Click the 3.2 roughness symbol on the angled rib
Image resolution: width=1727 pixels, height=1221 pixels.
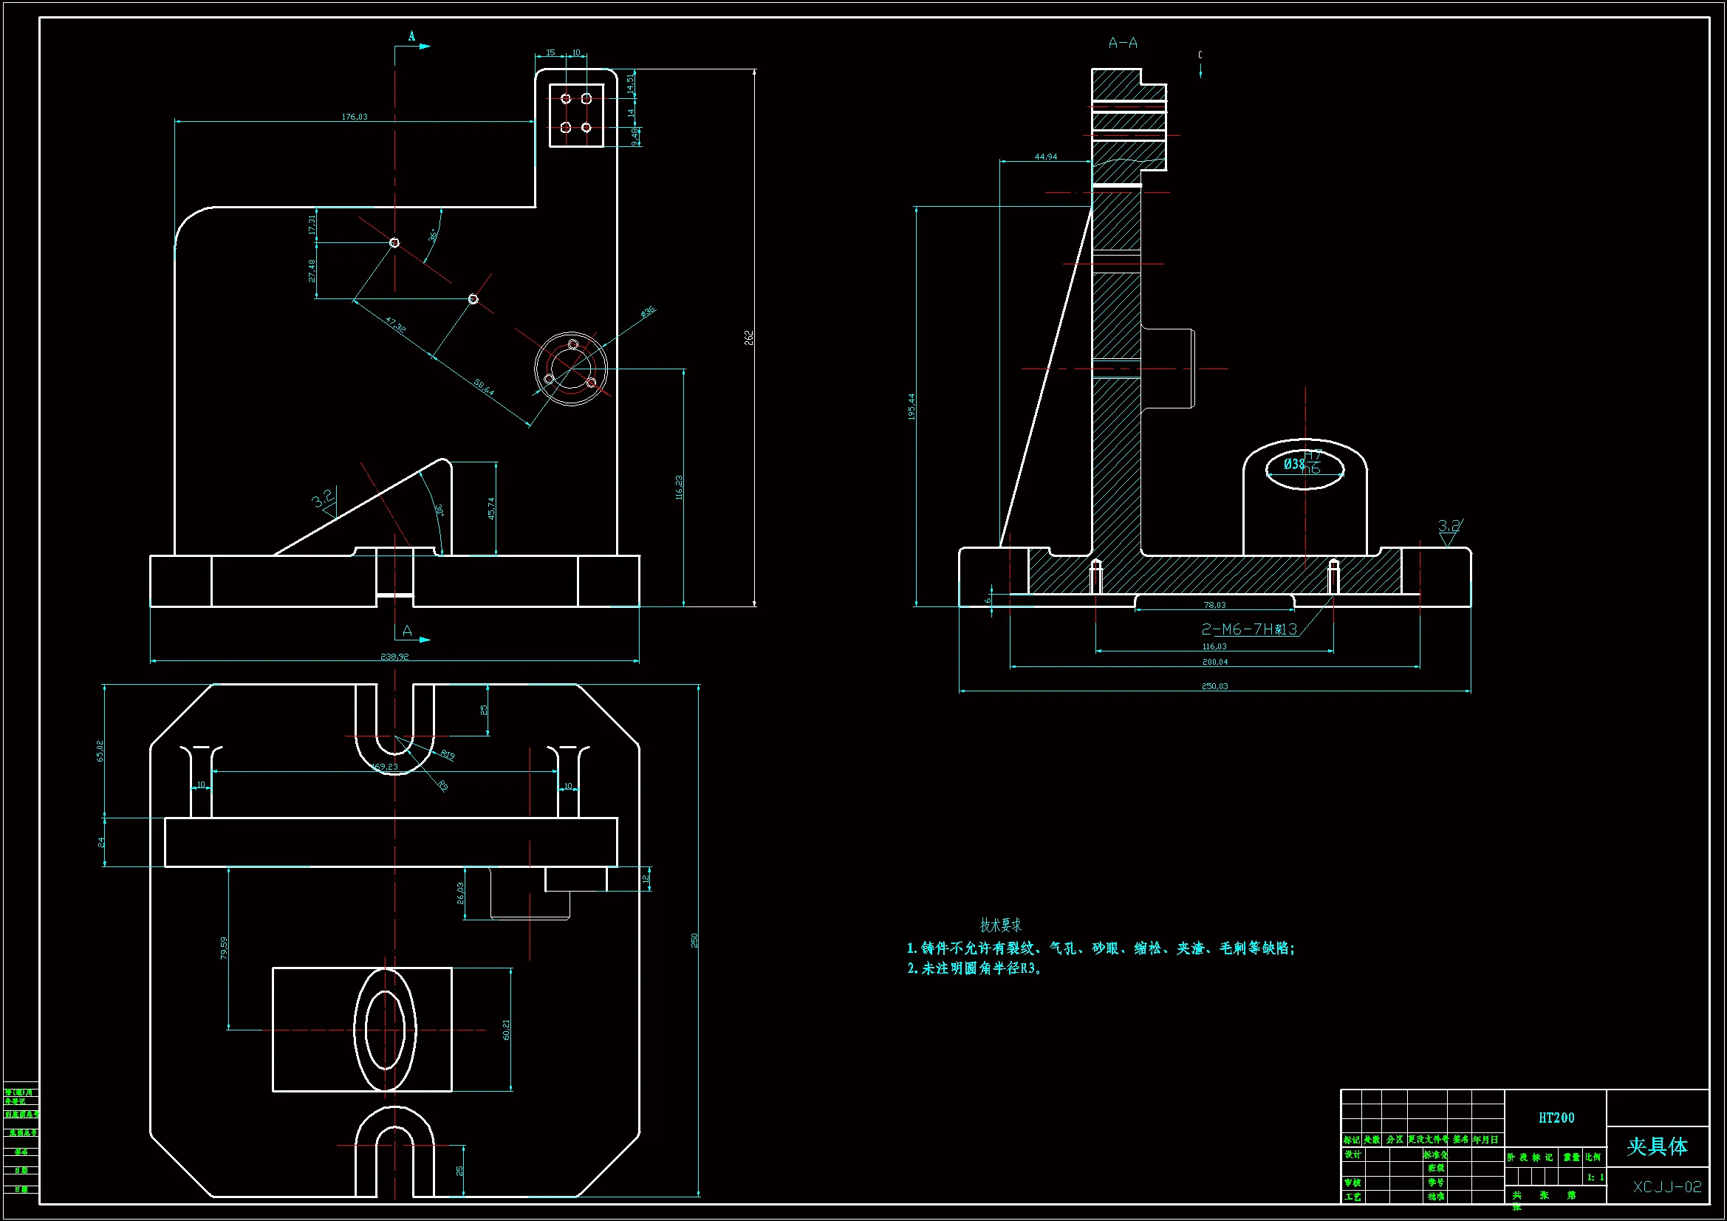coord(323,499)
